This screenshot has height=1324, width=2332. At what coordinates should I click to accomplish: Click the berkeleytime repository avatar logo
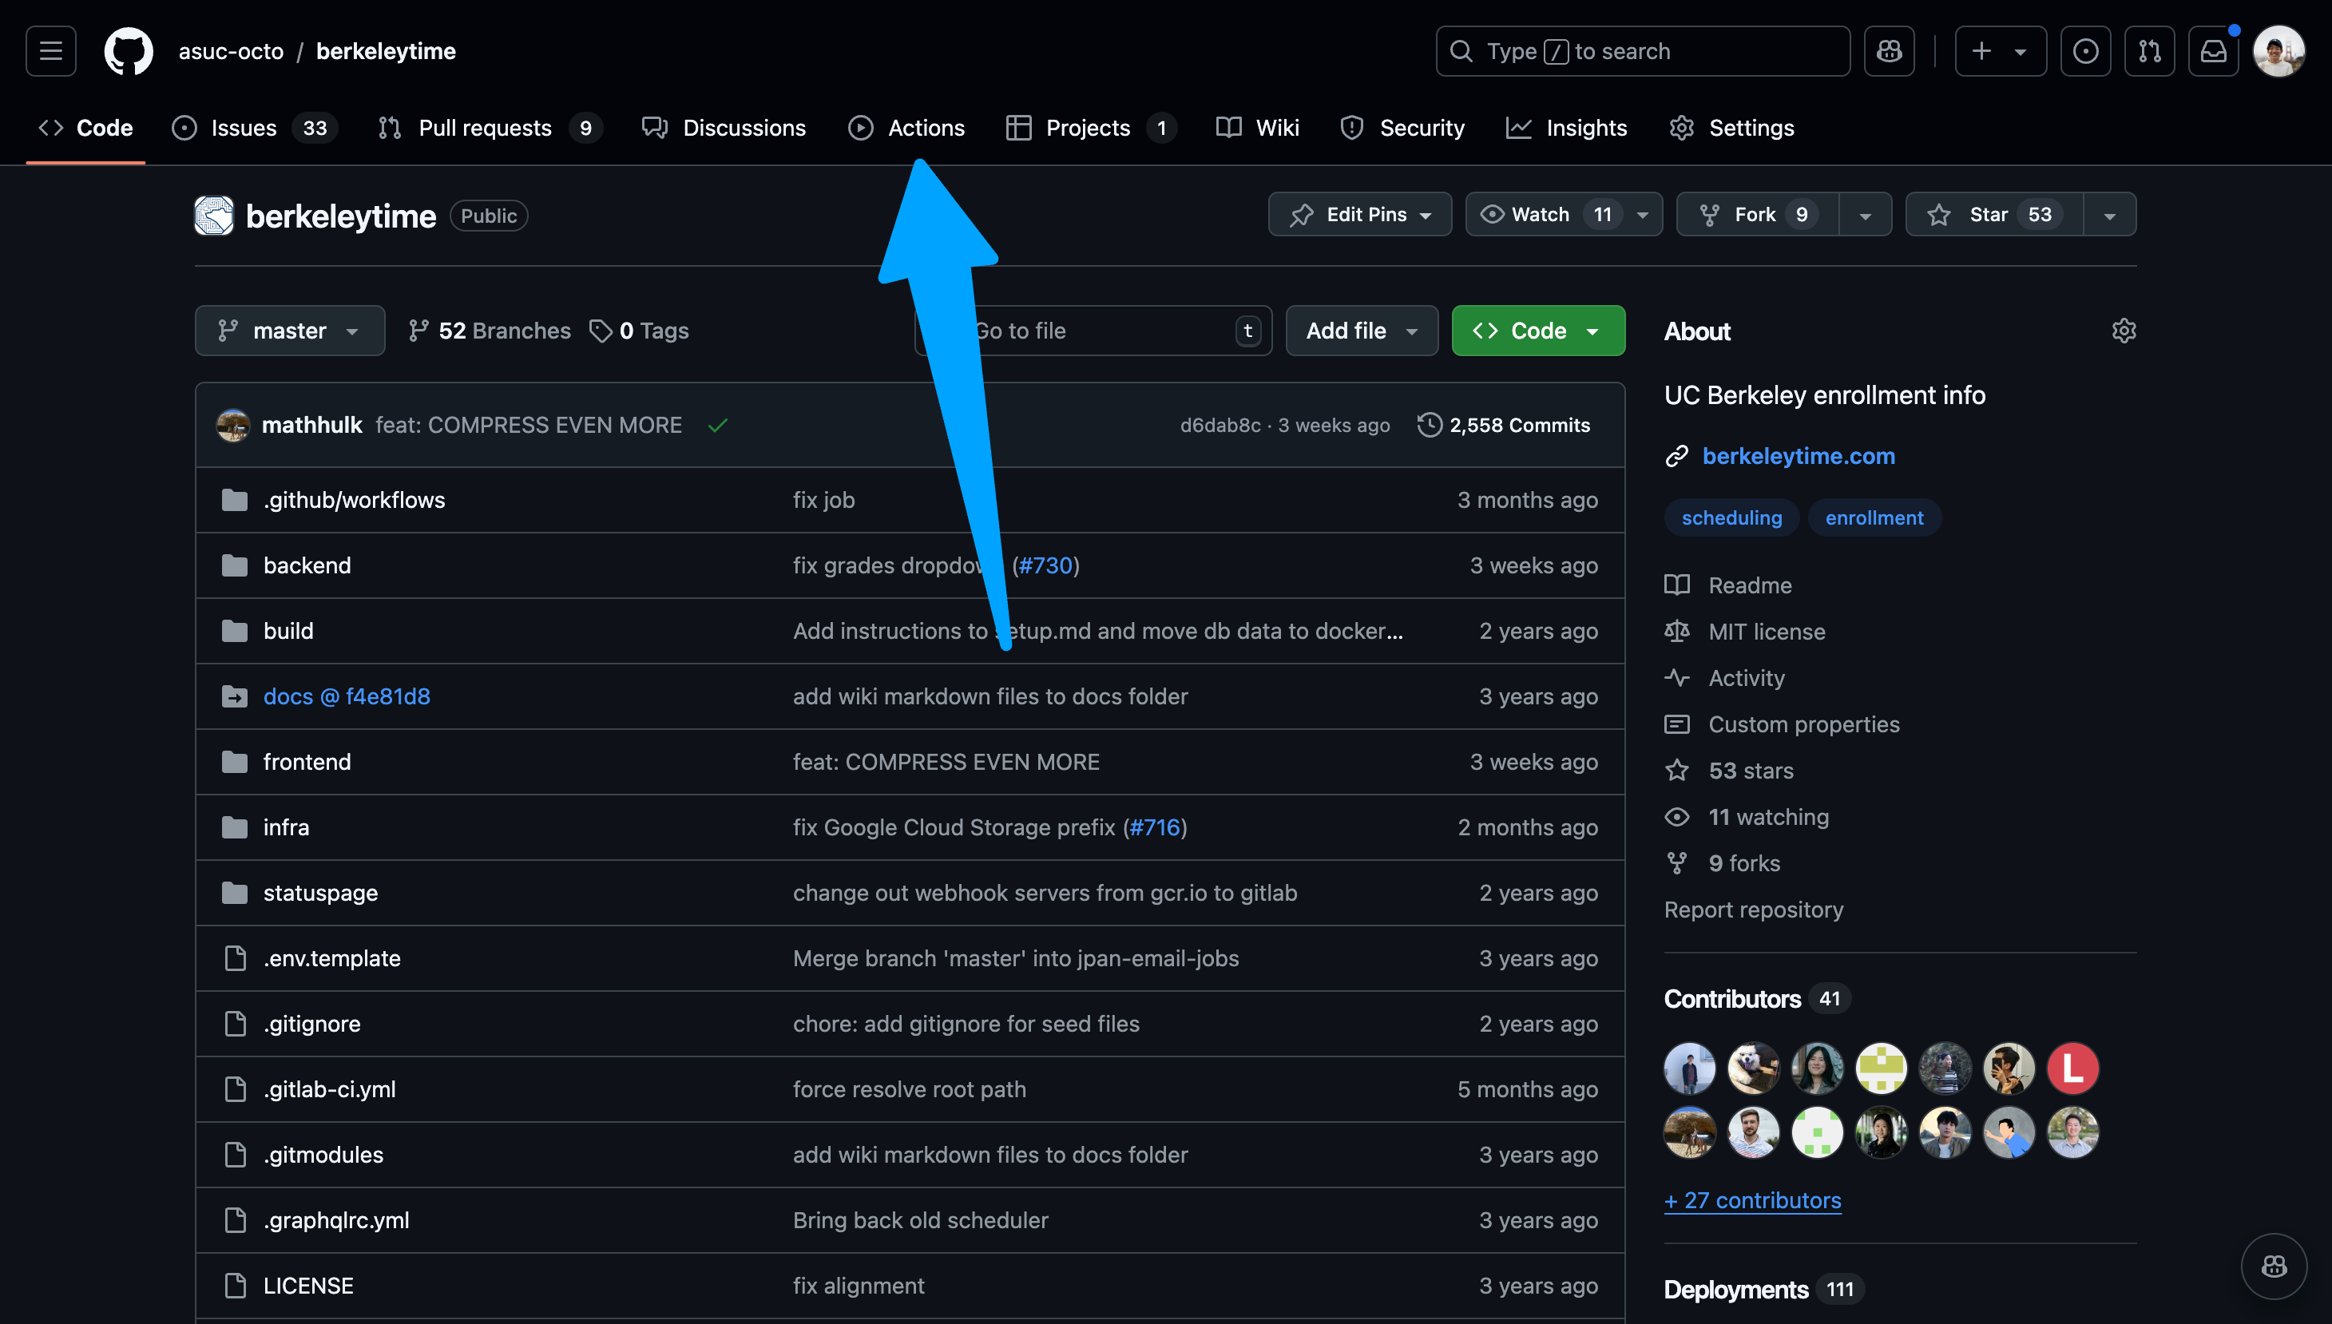[x=214, y=216]
